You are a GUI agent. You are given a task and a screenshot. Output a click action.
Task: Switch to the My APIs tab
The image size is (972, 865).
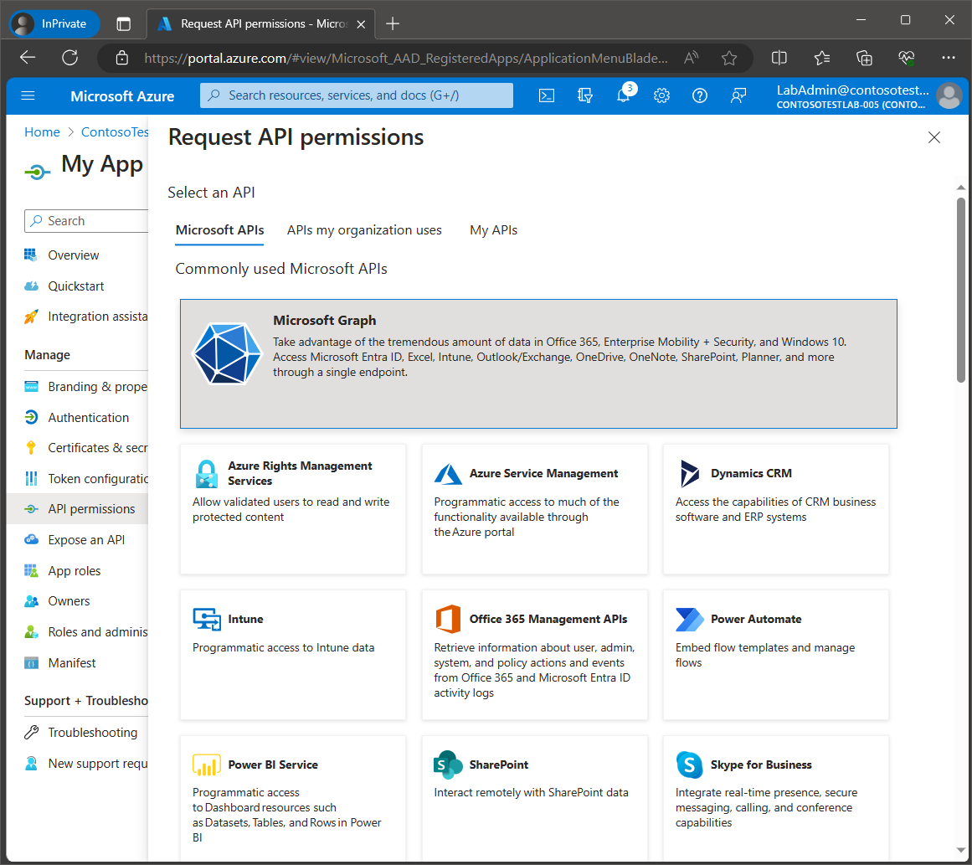493,230
